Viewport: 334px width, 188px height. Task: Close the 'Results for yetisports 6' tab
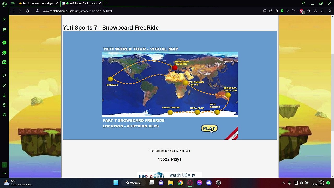point(57,3)
